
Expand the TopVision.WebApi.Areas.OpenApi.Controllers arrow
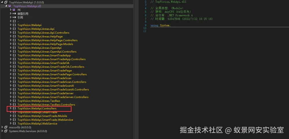(x=11, y=51)
